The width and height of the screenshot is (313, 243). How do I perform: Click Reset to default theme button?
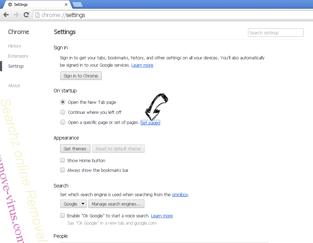point(118,149)
